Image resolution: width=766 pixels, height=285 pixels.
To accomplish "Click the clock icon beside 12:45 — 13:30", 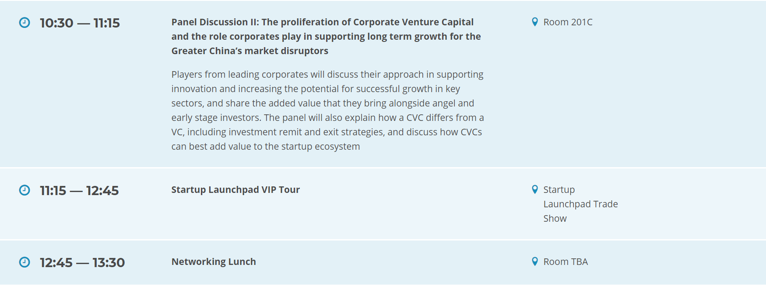I will pos(25,262).
